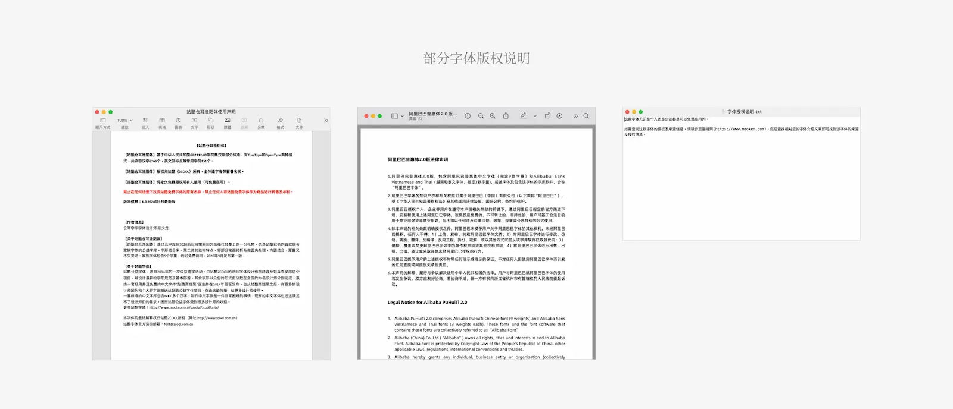The image size is (953, 409).
Task: Expand the Pages toolbar overflow chevrons
Action: pyautogui.click(x=326, y=121)
